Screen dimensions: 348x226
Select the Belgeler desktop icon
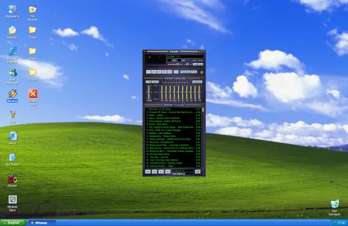point(12,32)
